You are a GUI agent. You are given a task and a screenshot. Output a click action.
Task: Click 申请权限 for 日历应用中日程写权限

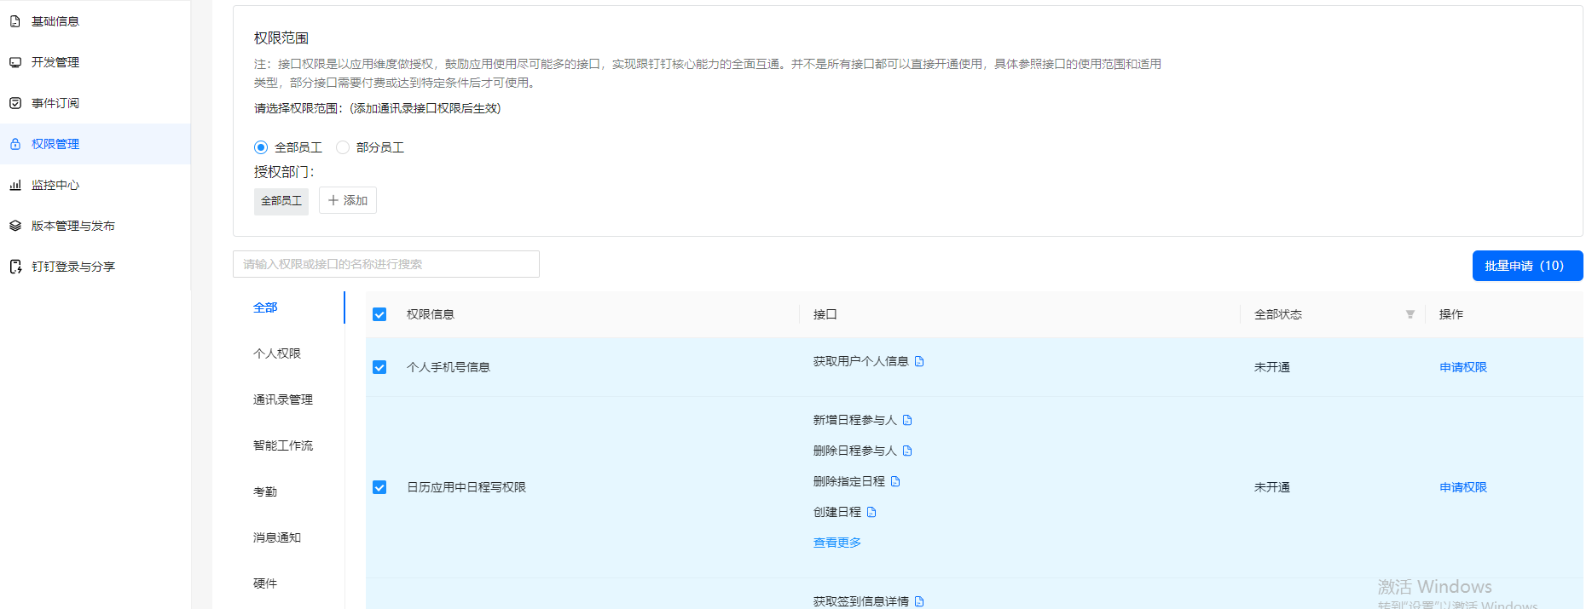point(1463,487)
